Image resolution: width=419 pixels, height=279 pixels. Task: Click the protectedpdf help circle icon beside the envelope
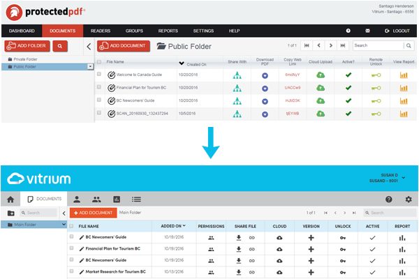coord(348,31)
